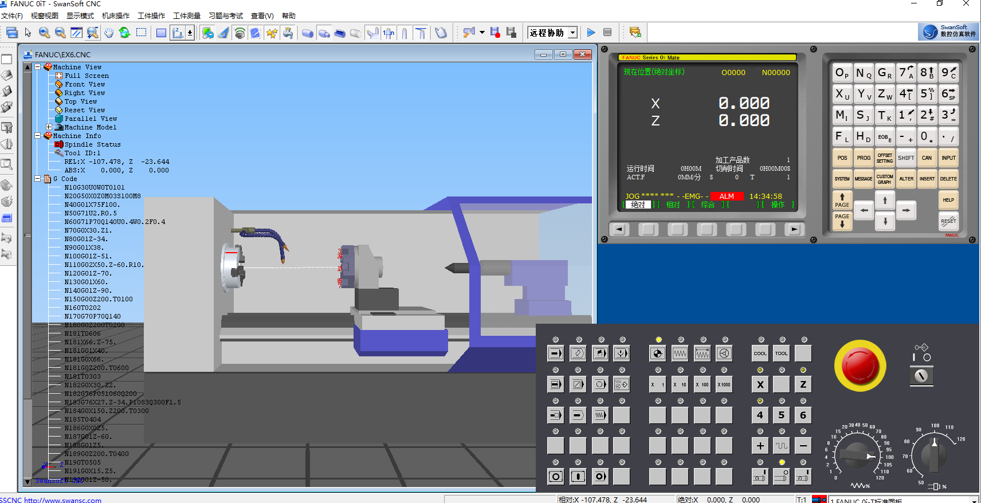Click the minus direction jog button
The height and width of the screenshot is (503, 981).
pyautogui.click(x=803, y=446)
